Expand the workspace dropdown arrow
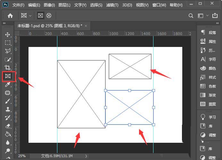The width and height of the screenshot is (222, 160). click(207, 16)
